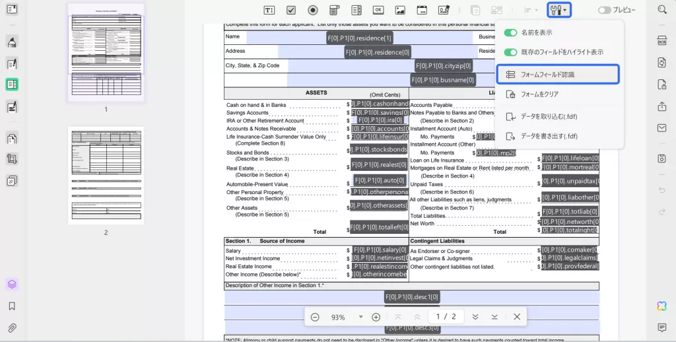Open the protect PDF lock icon
Screen dimensions: 676x342
pos(661,84)
